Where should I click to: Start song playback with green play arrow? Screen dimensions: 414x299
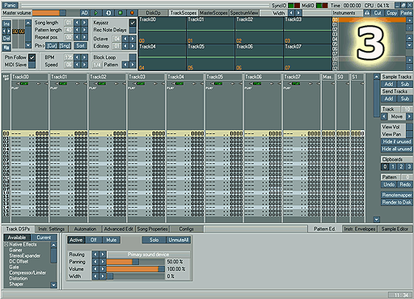(96, 13)
